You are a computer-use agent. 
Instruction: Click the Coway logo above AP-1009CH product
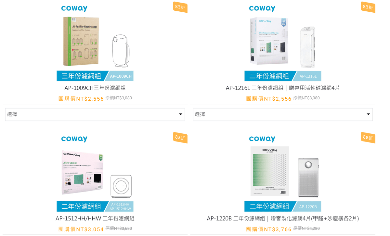click(x=74, y=8)
